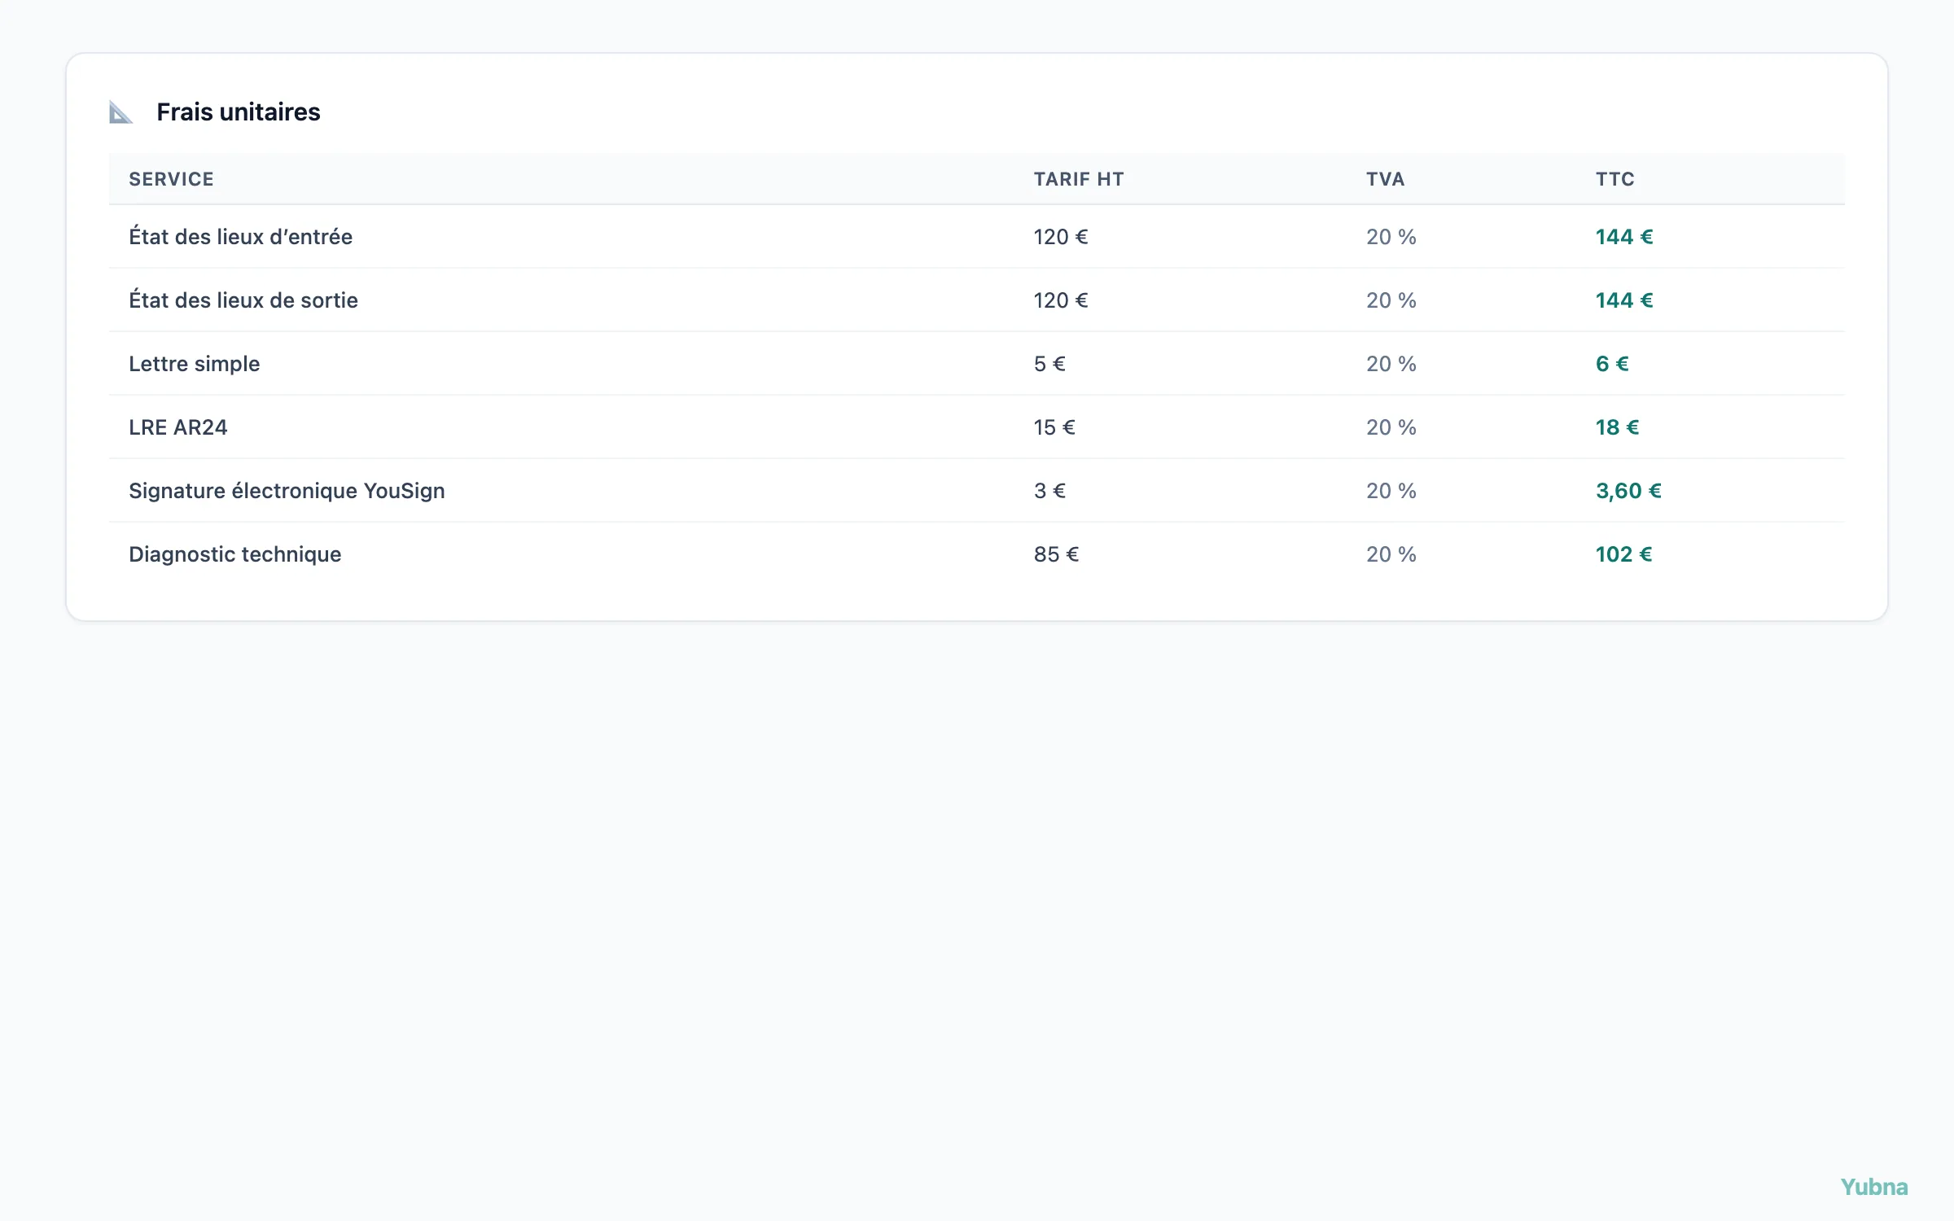Click the 6 € TTC amount
The image size is (1954, 1221).
click(1612, 364)
